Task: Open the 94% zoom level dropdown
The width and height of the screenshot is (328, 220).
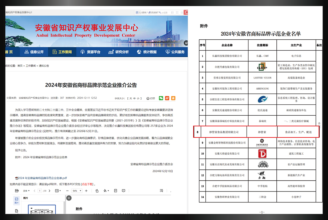Action: pos(77,191)
